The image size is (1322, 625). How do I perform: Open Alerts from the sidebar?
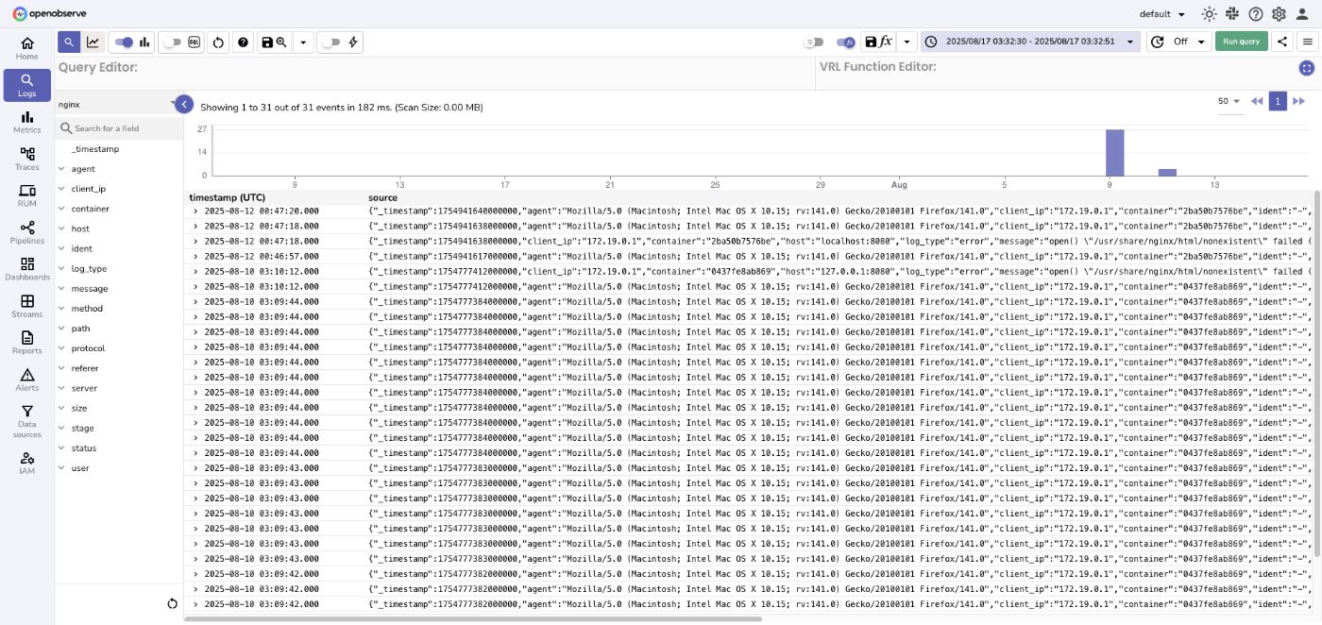coord(26,380)
